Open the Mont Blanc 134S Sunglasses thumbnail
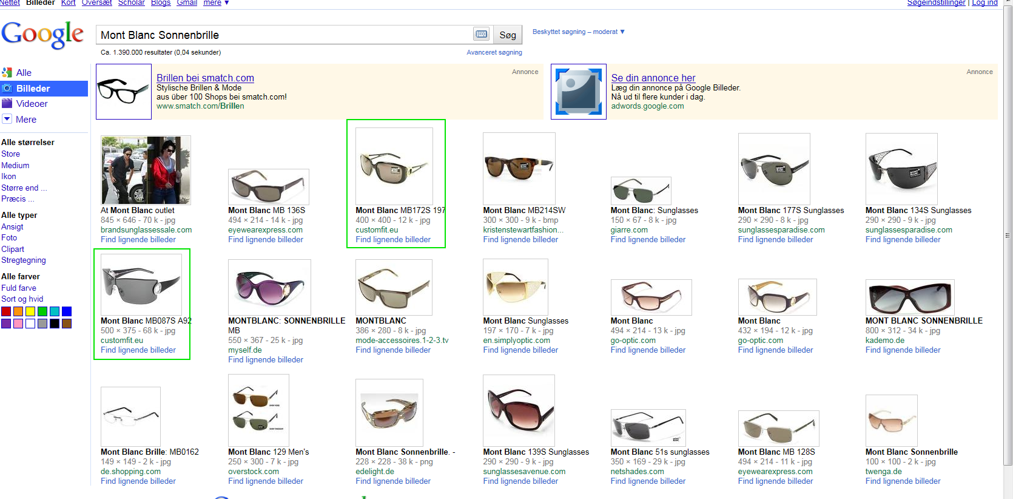Screen dimensions: 1013x499 (x=901, y=169)
